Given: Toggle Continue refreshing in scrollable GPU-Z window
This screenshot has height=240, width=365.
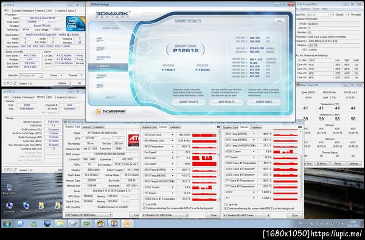Looking at the screenshot, I should [x=225, y=208].
